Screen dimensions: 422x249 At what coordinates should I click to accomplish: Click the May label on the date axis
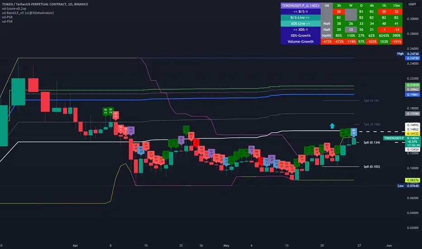pyautogui.click(x=226, y=245)
